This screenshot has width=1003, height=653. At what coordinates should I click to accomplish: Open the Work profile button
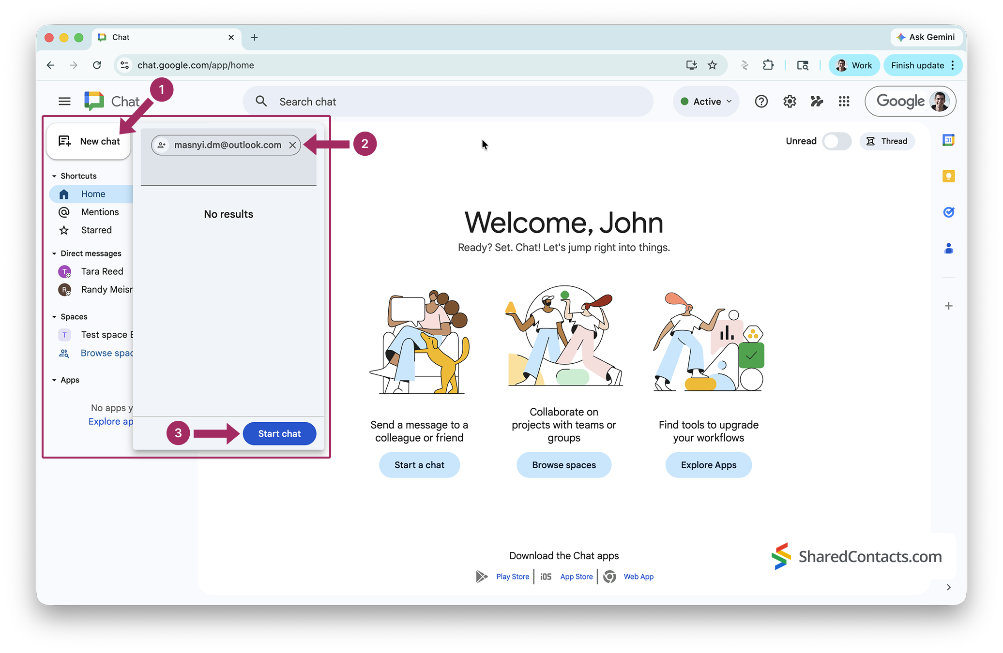(x=854, y=65)
